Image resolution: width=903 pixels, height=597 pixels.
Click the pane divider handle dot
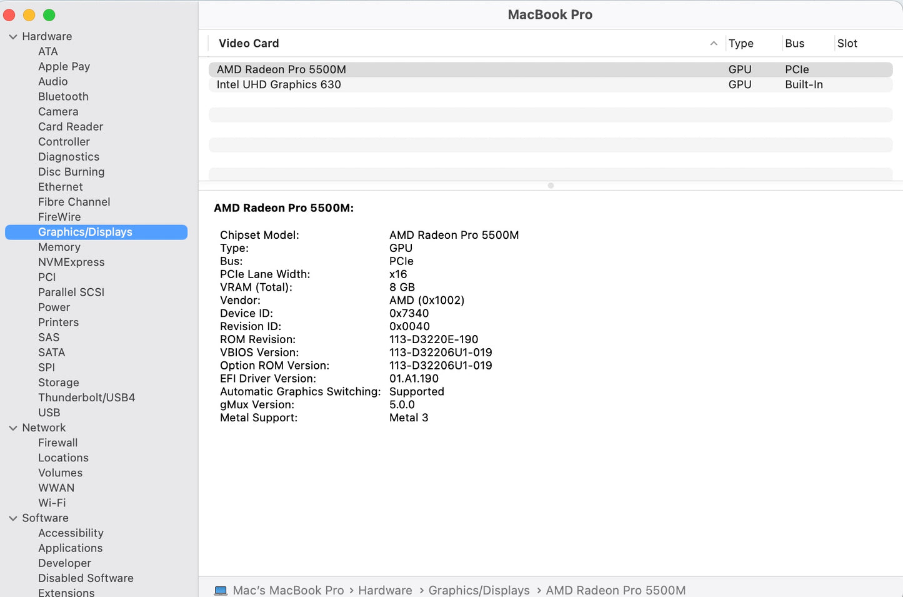coord(551,186)
